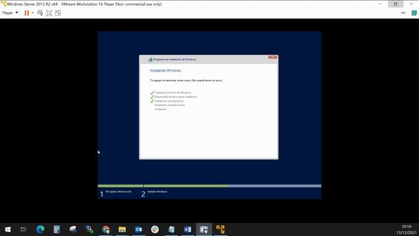This screenshot has height=236, width=419.
Task: Open the yellow network app icon on the taskbar
Action: click(x=221, y=229)
